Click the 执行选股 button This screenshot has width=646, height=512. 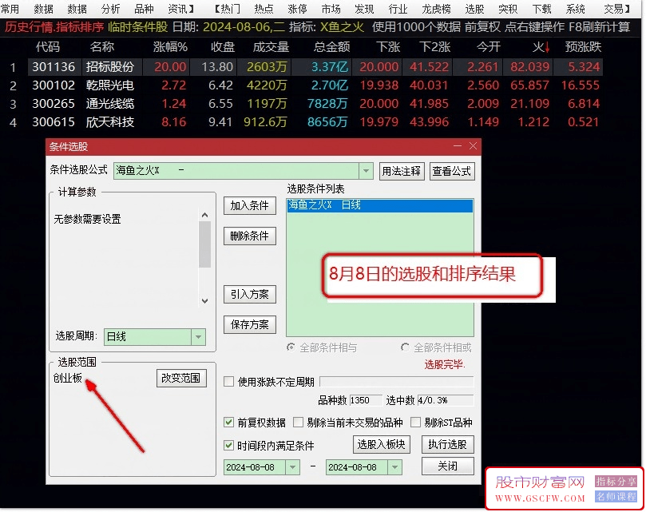click(447, 444)
